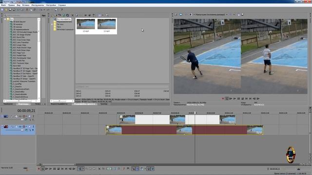Open the Файл menu
312x175 pixels.
(x=3, y=5)
